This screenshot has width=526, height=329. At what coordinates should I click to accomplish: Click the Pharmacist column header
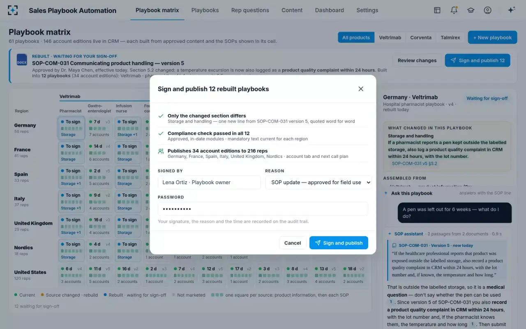71,111
